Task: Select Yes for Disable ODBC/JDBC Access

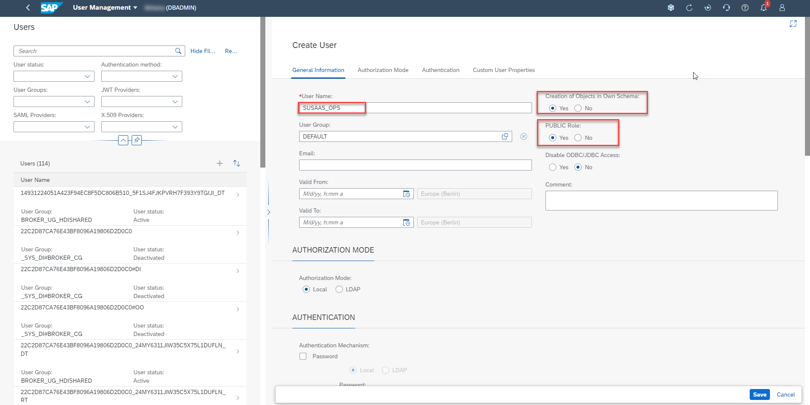Action: [x=553, y=167]
